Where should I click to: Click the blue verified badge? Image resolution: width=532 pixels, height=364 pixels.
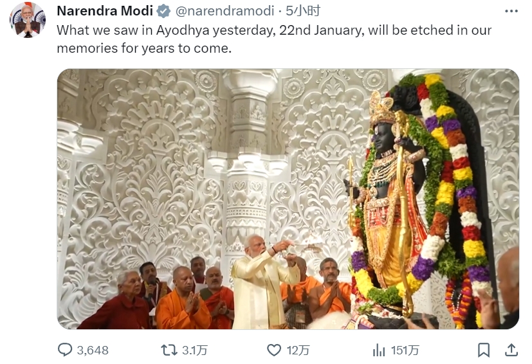pos(164,11)
